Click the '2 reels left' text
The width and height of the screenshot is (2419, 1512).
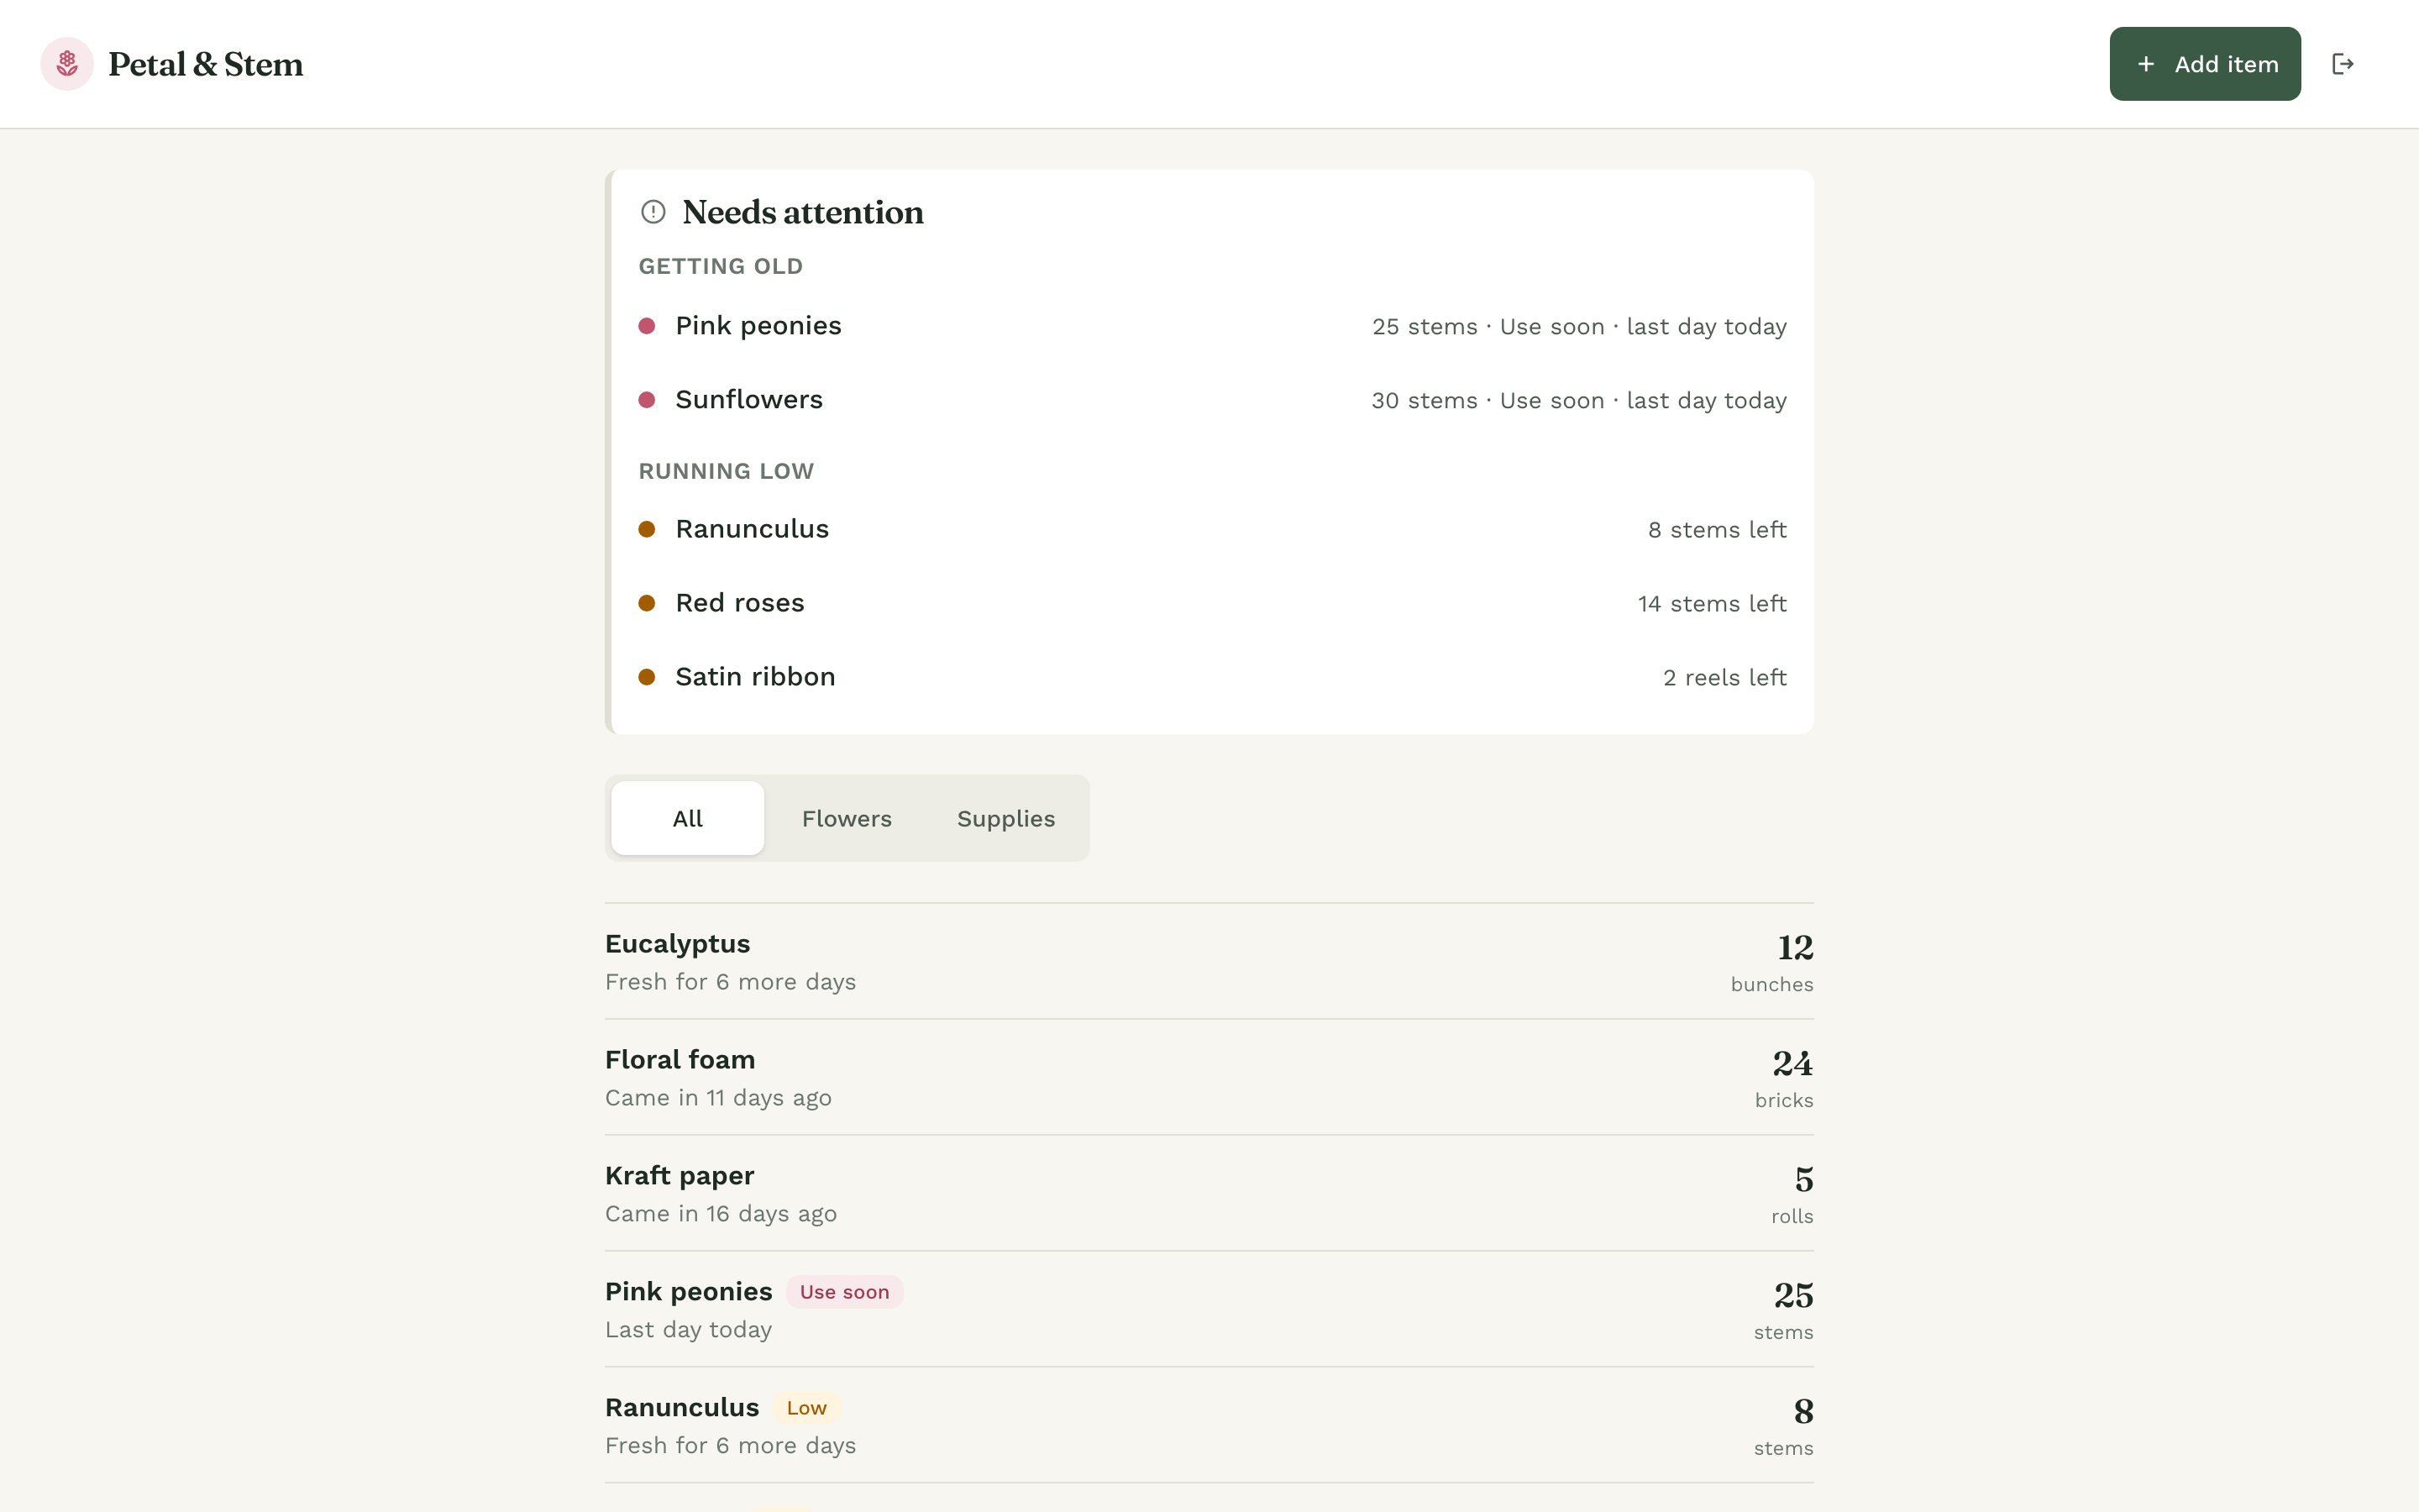click(x=1724, y=678)
